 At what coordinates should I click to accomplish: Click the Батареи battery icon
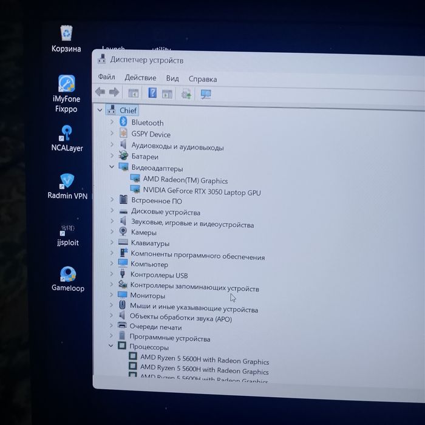123,155
